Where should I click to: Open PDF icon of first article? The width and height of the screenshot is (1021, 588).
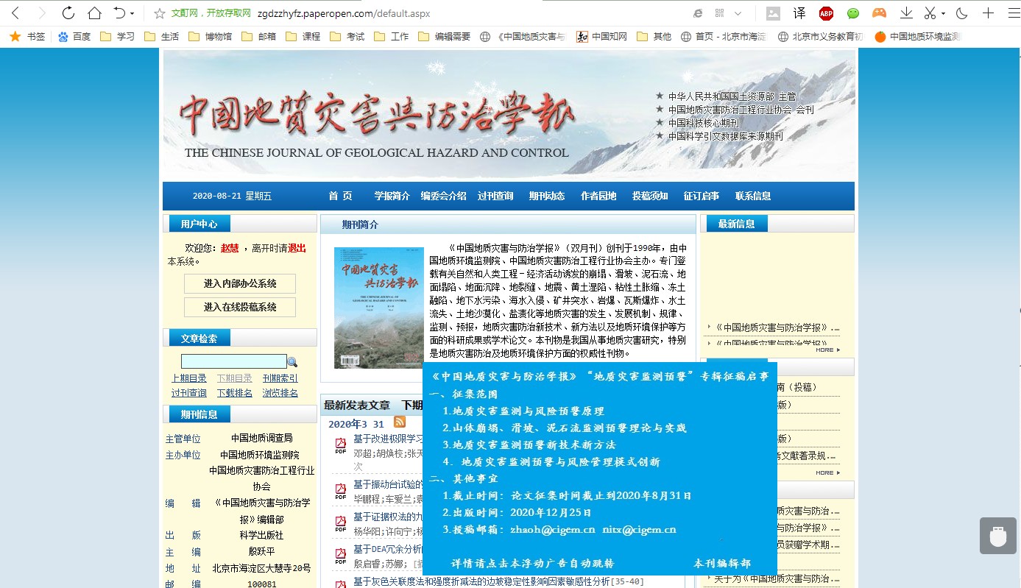[x=341, y=446]
